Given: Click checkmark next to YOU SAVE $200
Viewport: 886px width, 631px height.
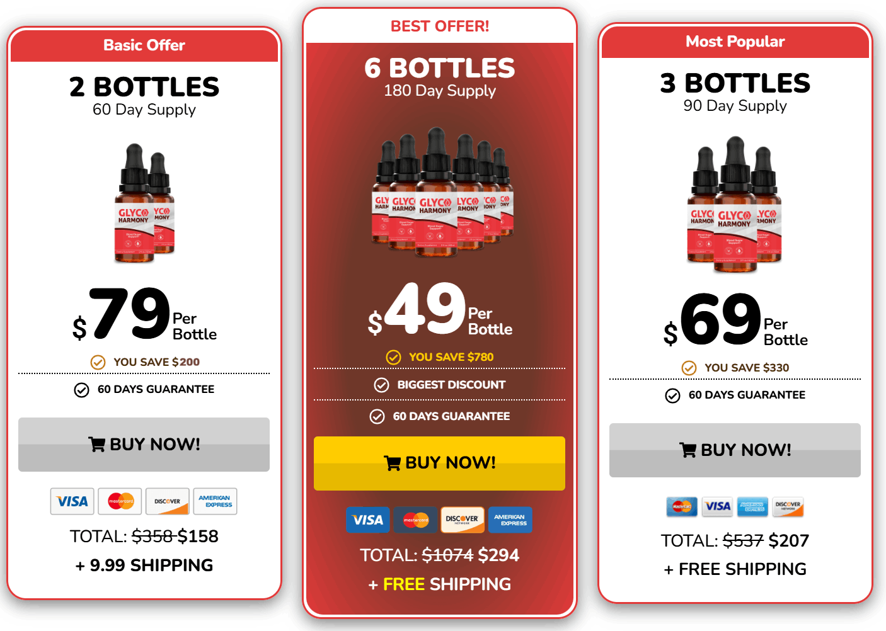Looking at the screenshot, I should coord(98,362).
